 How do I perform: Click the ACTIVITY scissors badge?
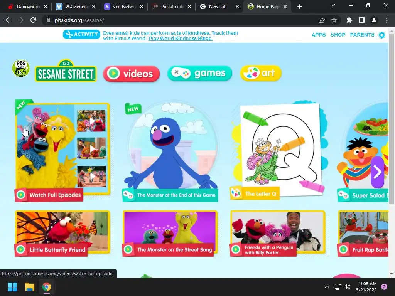[81, 34]
